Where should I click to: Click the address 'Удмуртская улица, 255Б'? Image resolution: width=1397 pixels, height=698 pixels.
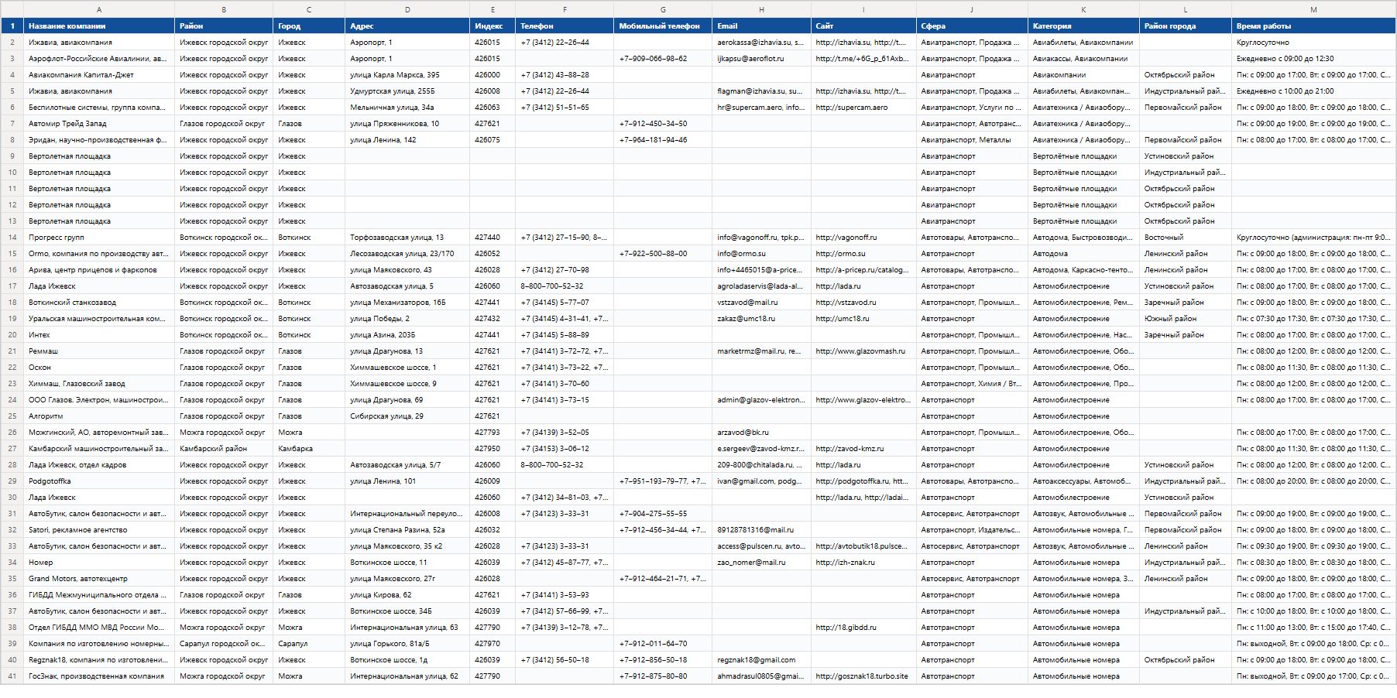407,91
